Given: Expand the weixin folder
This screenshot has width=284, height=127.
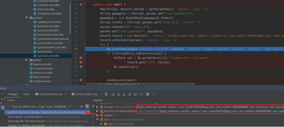Looking at the screenshot, I should (x=27, y=60).
